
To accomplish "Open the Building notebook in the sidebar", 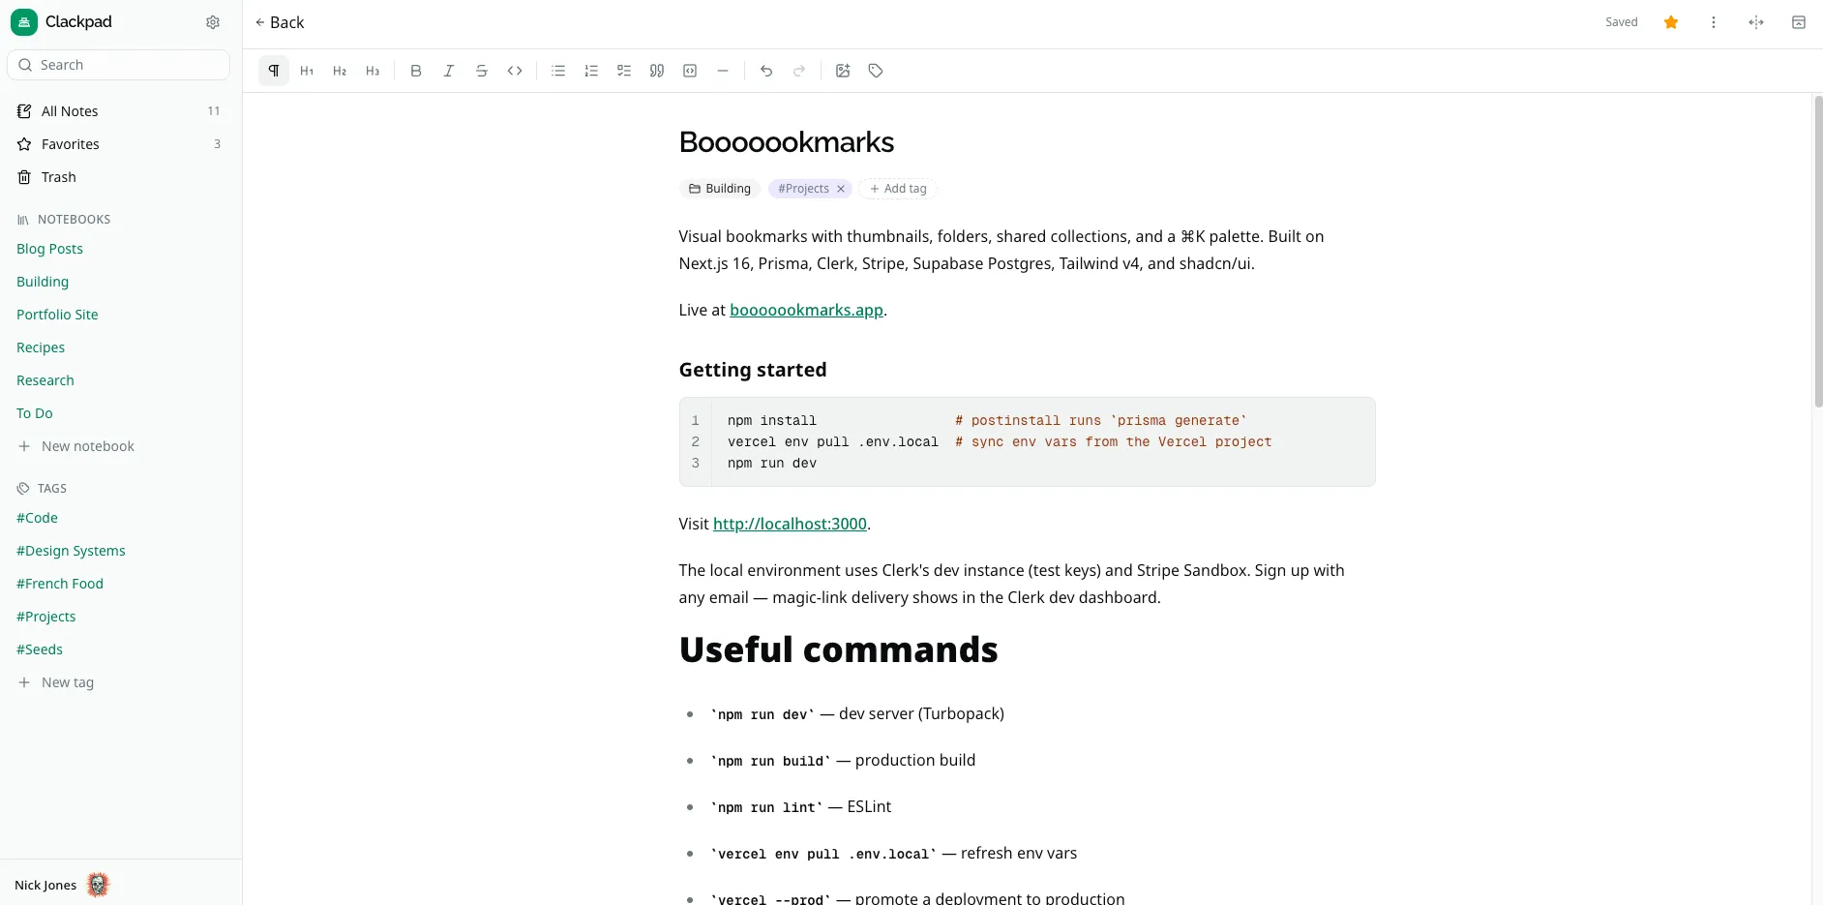I will [x=43, y=282].
